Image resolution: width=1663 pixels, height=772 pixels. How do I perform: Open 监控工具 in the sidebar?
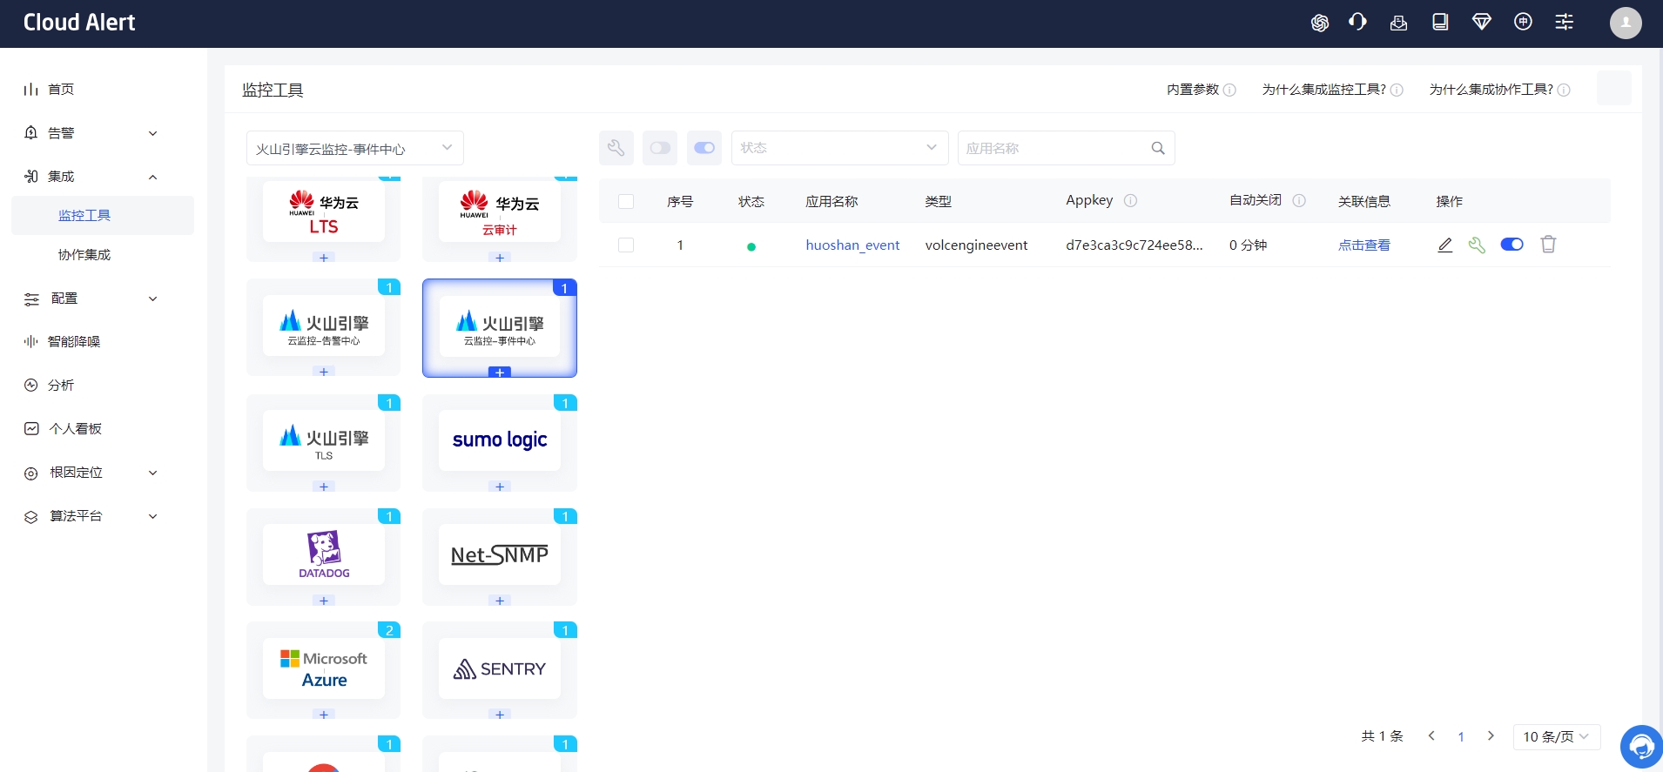tap(103, 215)
